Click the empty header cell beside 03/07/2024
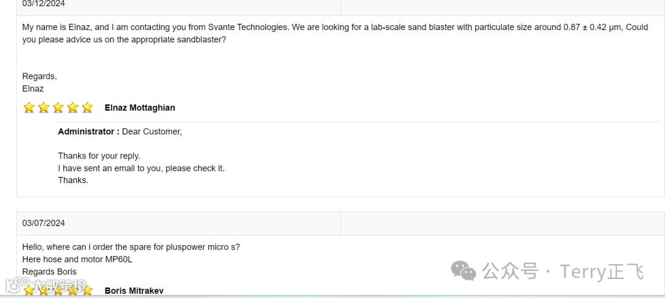This screenshot has height=298, width=665. [x=502, y=223]
